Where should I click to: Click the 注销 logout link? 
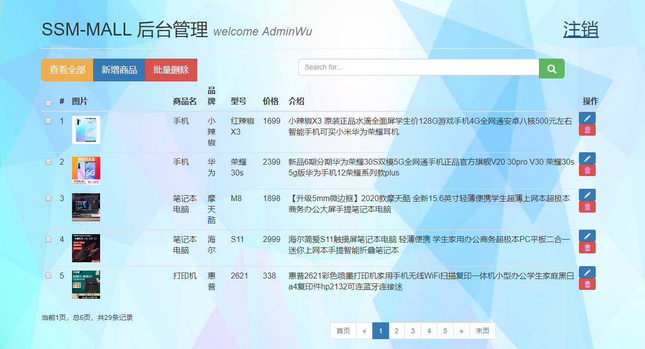(580, 30)
